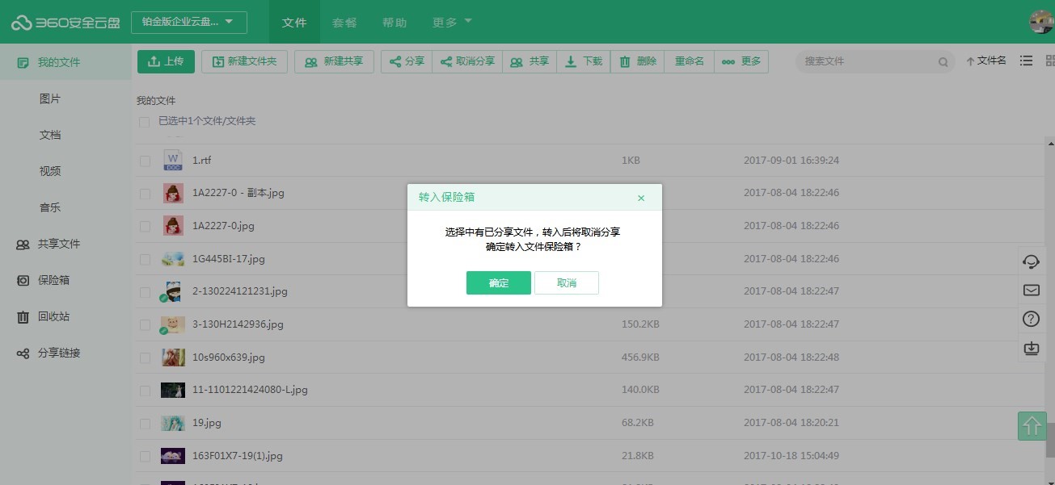Toggle the select-all files checkbox

145,122
